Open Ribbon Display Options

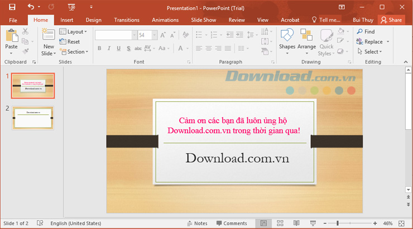tap(342, 7)
